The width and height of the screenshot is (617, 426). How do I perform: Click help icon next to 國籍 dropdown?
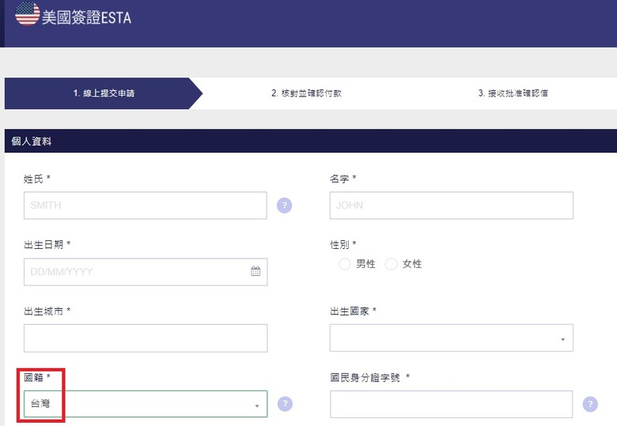click(x=286, y=404)
